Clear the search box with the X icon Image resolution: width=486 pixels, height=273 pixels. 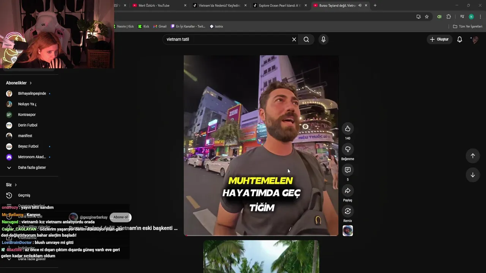pyautogui.click(x=294, y=39)
